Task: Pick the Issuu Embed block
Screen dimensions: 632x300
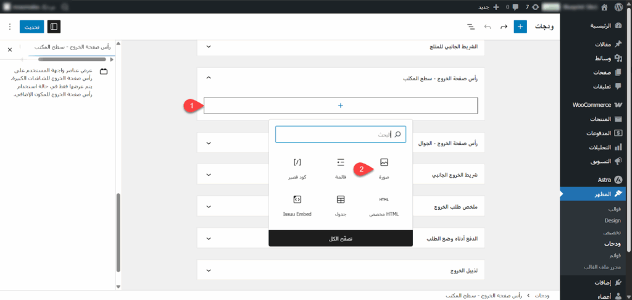Action: [x=297, y=200]
